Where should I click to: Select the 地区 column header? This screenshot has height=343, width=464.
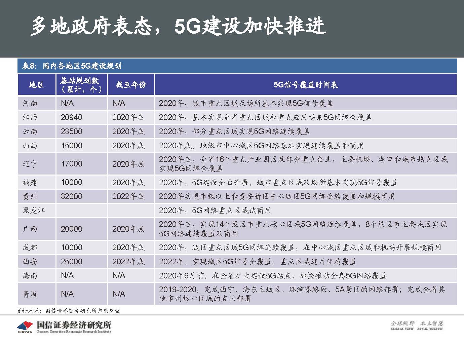[36, 84]
